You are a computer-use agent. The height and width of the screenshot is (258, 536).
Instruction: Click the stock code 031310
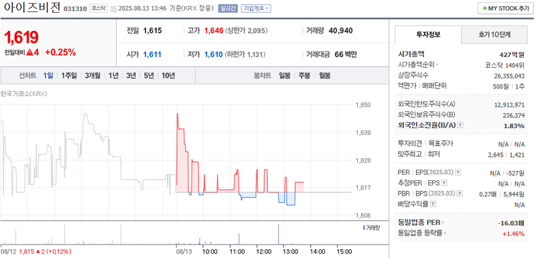point(76,9)
